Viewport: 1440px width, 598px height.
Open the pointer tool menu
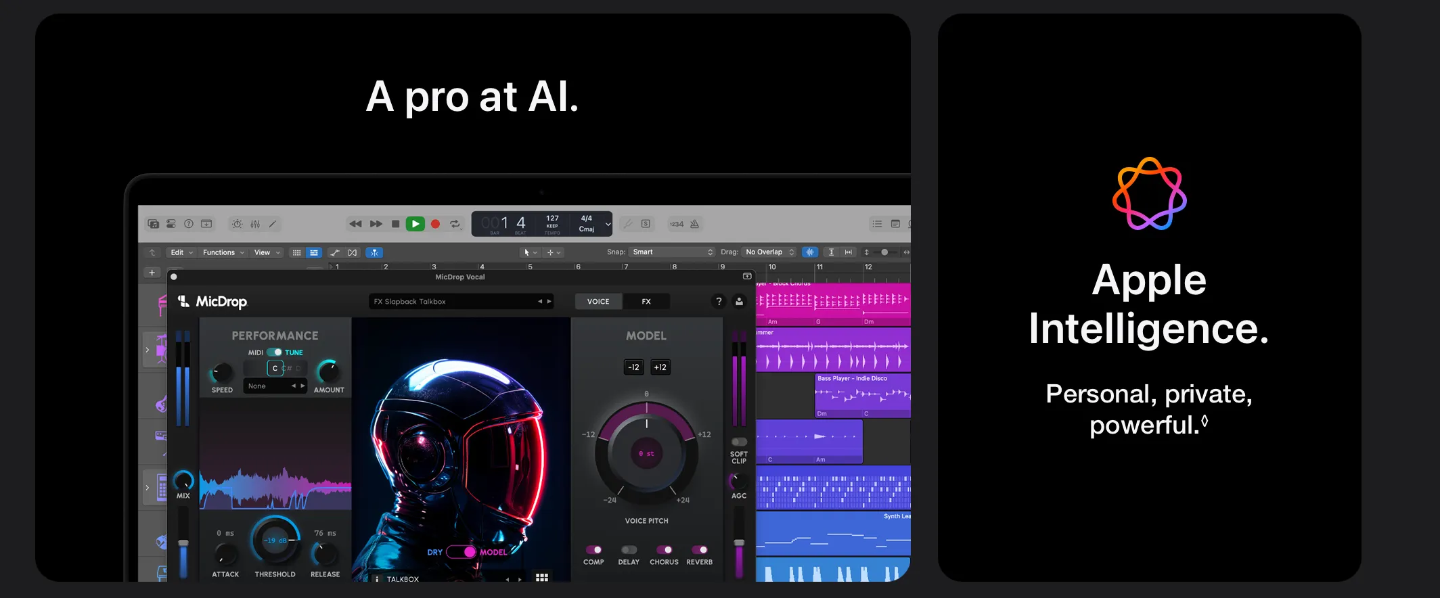(x=530, y=252)
